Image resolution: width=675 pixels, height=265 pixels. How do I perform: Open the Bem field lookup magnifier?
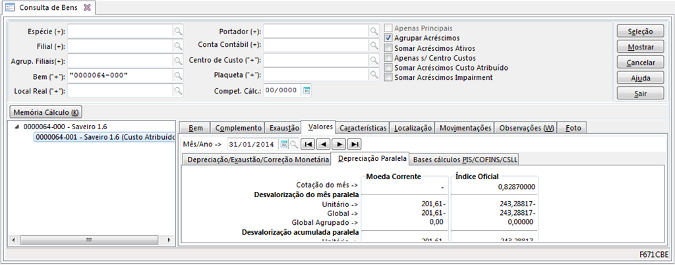(x=178, y=76)
